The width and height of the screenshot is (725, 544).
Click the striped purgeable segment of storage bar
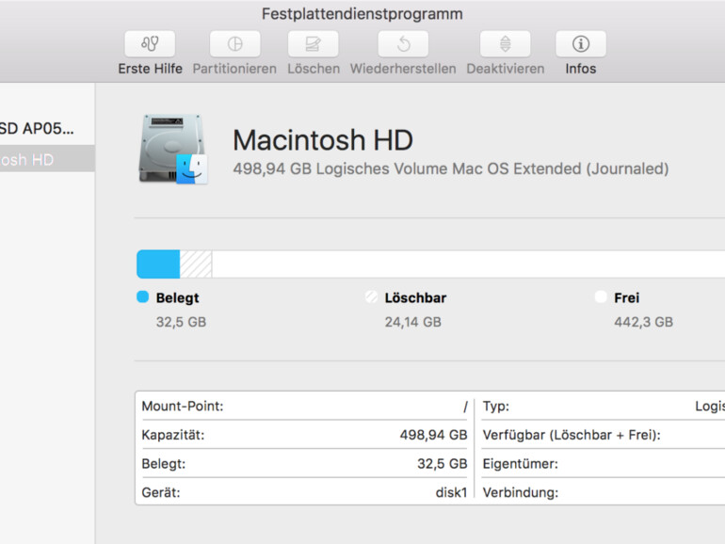[196, 264]
